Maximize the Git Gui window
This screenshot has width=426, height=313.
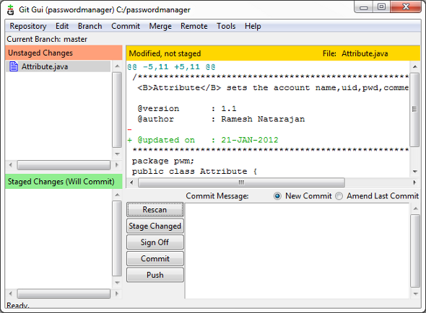coord(381,7)
